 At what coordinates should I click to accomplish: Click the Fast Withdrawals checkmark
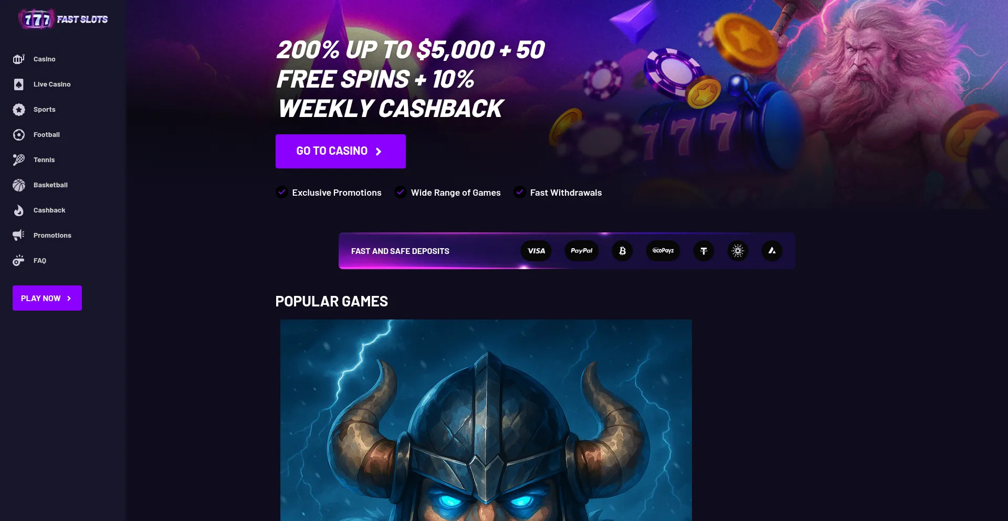point(520,192)
